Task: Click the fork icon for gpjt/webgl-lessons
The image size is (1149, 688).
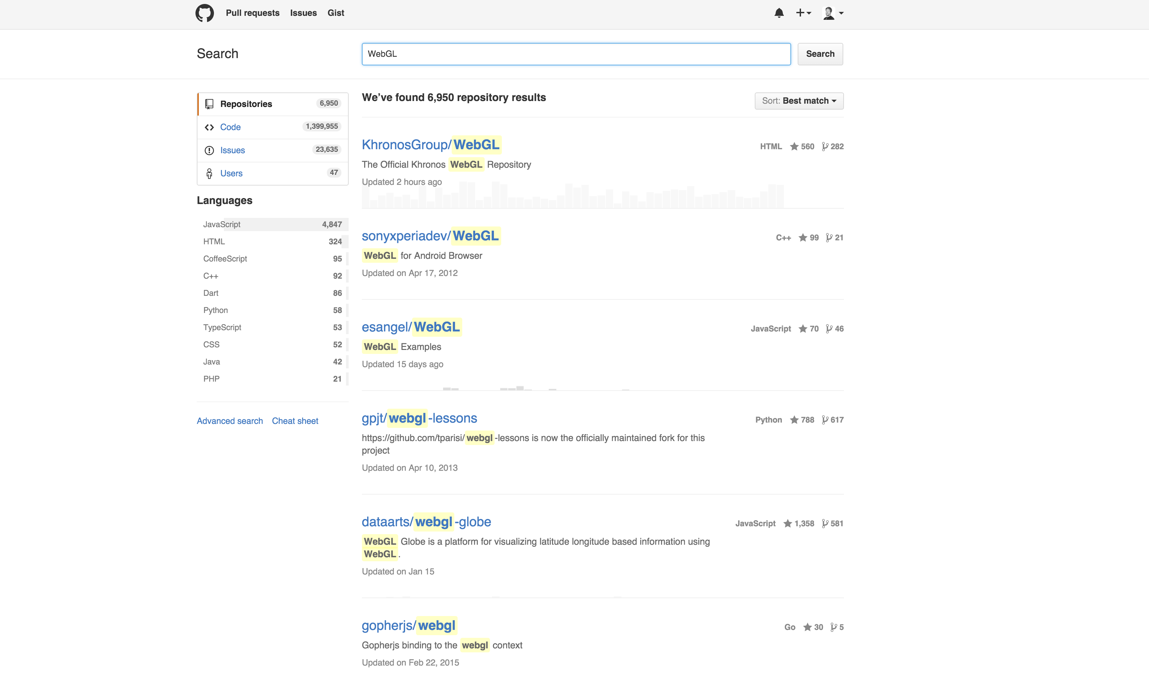Action: pyautogui.click(x=825, y=420)
